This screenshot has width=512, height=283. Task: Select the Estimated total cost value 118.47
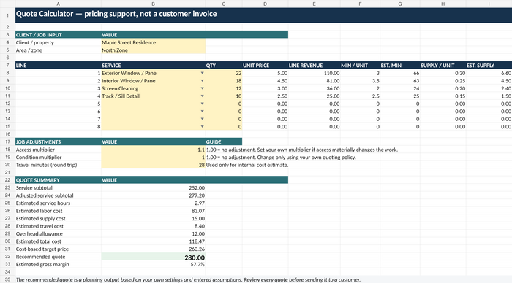pos(153,241)
